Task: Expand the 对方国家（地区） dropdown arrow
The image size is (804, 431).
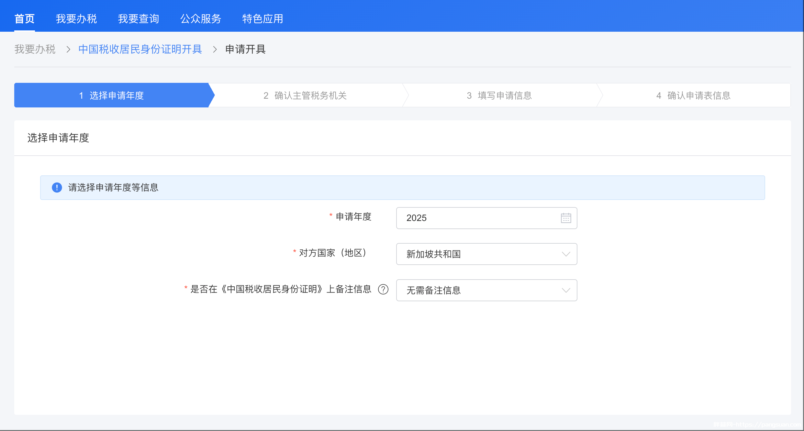Action: pyautogui.click(x=566, y=254)
